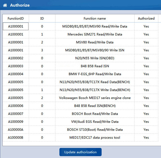Click the ID column header

click(x=42, y=18)
